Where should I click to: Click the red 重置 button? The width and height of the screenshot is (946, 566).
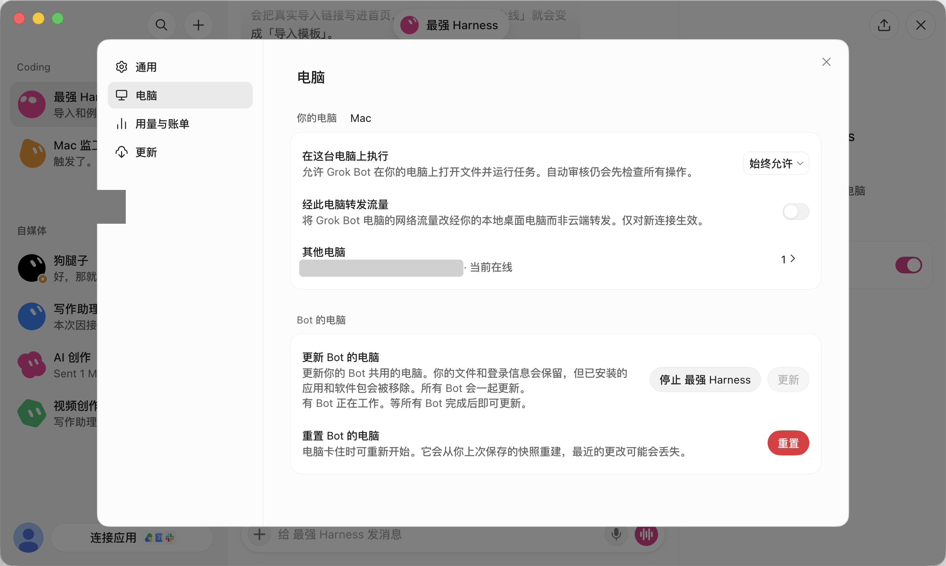pos(788,443)
